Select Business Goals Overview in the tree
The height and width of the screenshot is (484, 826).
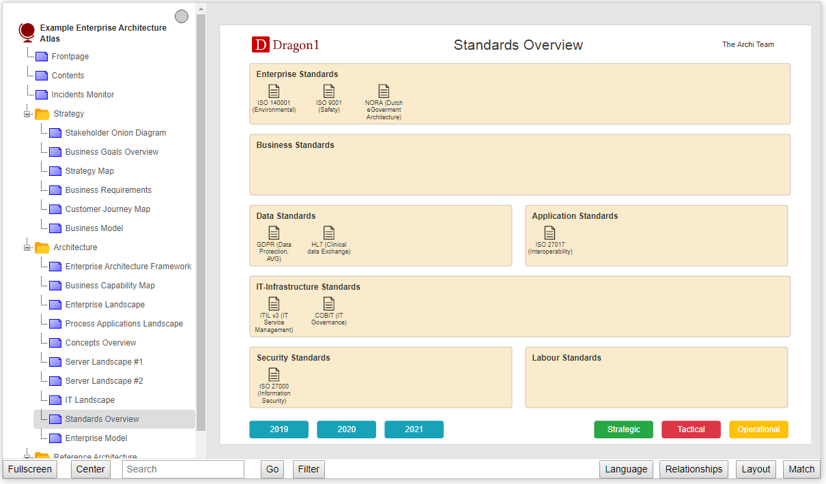click(x=112, y=152)
